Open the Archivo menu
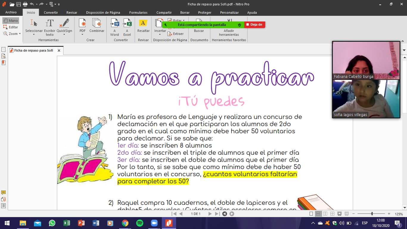407x229 pixels. (11, 13)
